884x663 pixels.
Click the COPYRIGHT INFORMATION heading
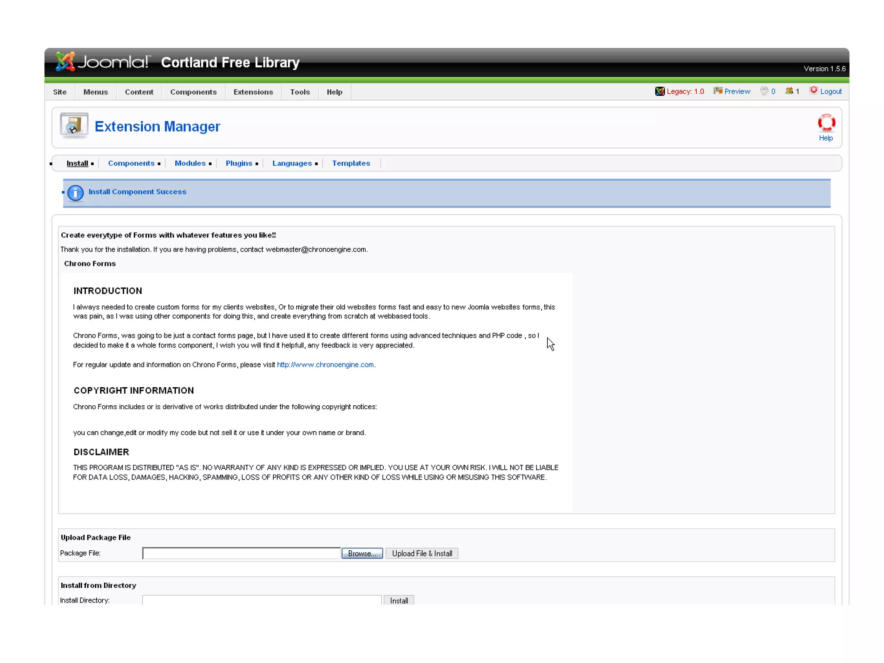133,391
